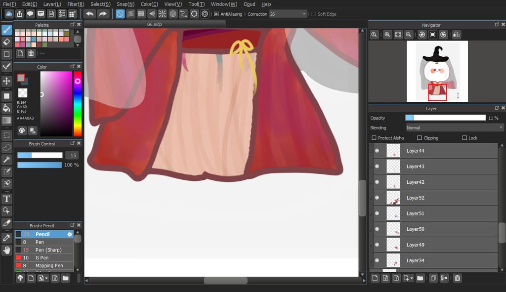Select the Bucket fill tool

[6, 108]
